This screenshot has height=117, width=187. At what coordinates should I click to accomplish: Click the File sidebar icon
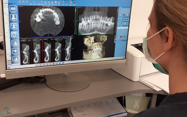(x=13, y=17)
